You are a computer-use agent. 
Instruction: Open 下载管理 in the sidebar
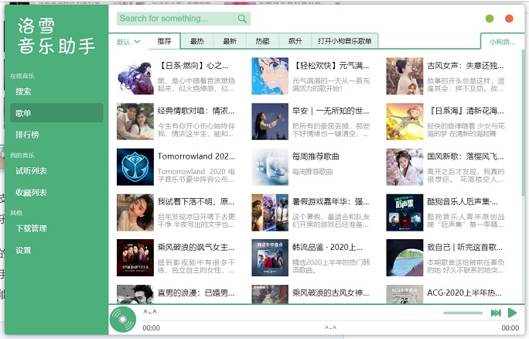[56, 228]
